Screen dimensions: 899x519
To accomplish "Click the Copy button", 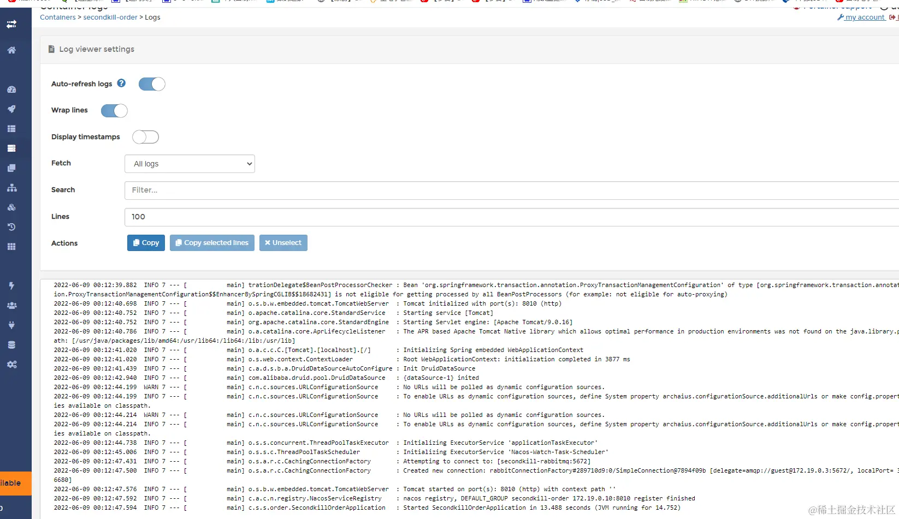I will click(x=146, y=243).
